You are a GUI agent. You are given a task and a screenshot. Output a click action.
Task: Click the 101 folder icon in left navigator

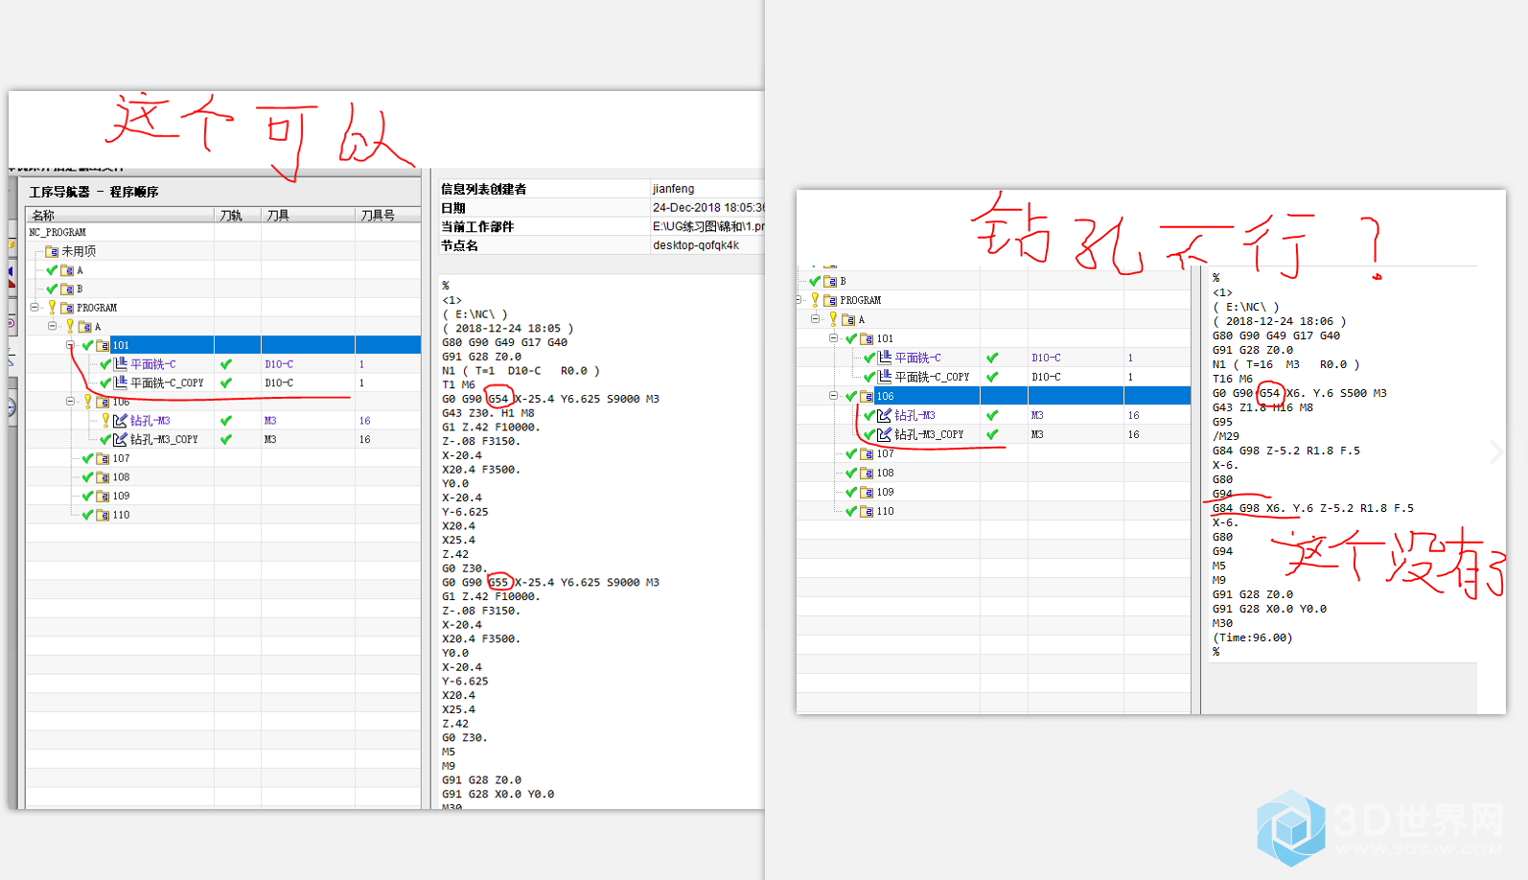103,345
